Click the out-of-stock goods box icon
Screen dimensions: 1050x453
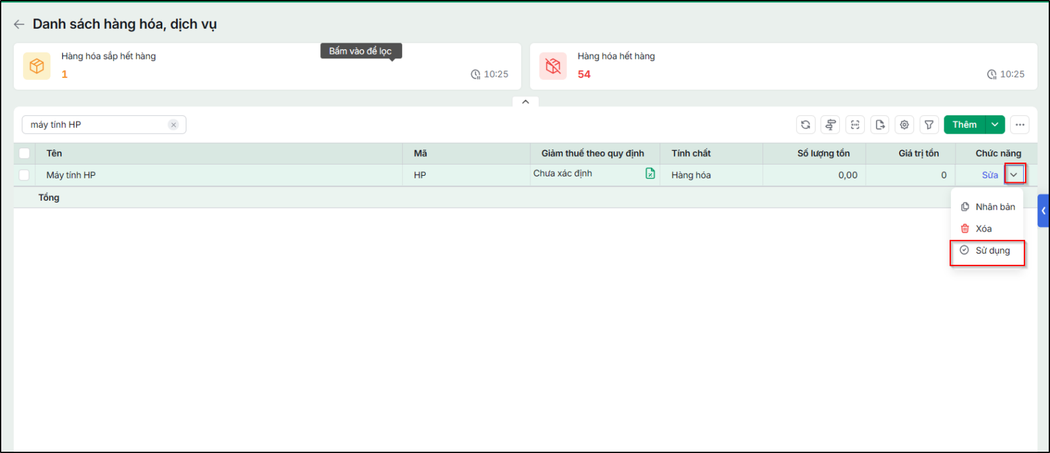[553, 66]
